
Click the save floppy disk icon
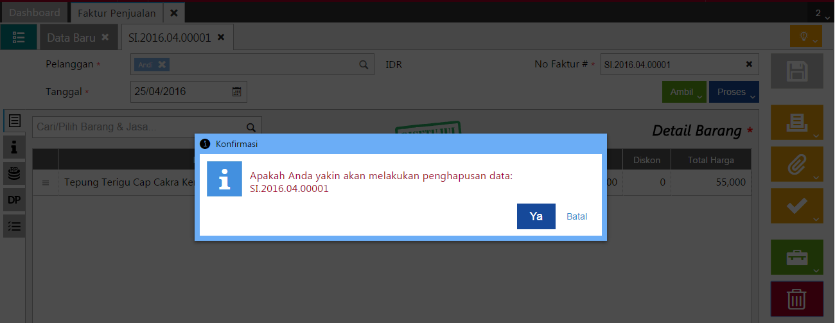click(x=796, y=71)
